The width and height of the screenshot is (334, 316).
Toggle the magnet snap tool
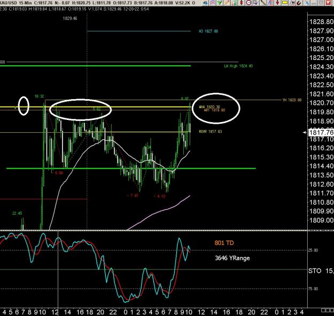tap(299, 3)
